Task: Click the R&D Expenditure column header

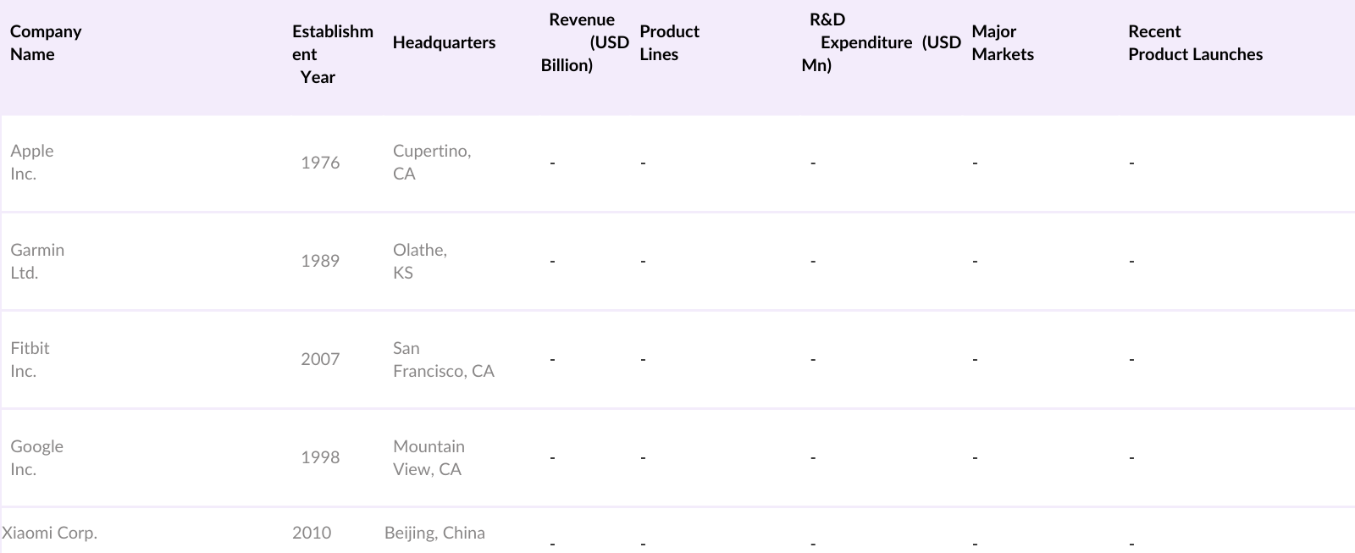Action: (x=881, y=43)
